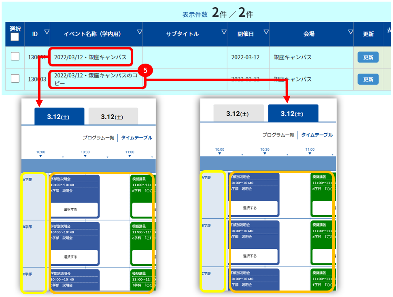The width and height of the screenshot is (393, 297).
Task: Open C学部 説明会 blue card in right timetable
Action: pyautogui.click(x=255, y=280)
